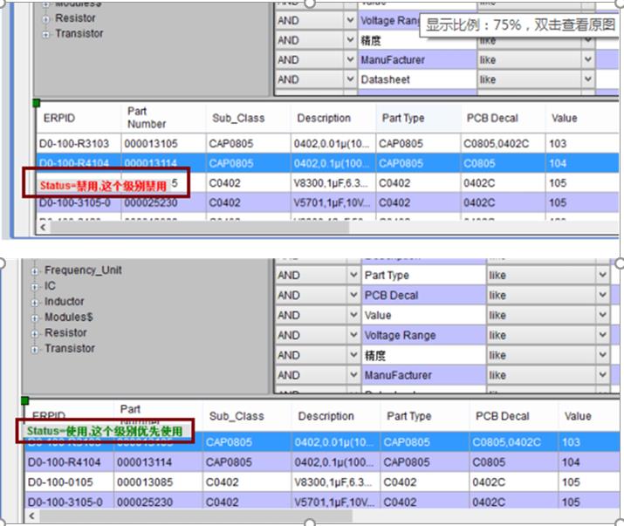Click horizontal scrollbar thumb of upper table

point(199,227)
